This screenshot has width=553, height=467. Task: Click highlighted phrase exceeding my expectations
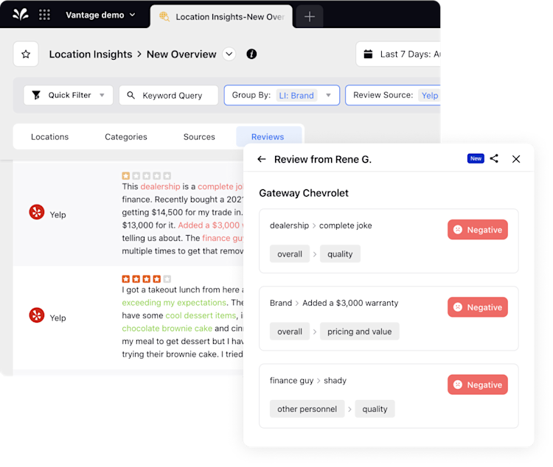174,303
